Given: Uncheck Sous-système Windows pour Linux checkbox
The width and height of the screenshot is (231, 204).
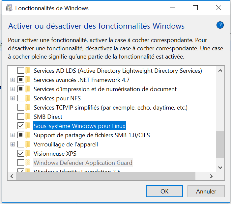Looking at the screenshot, I should [20, 126].
